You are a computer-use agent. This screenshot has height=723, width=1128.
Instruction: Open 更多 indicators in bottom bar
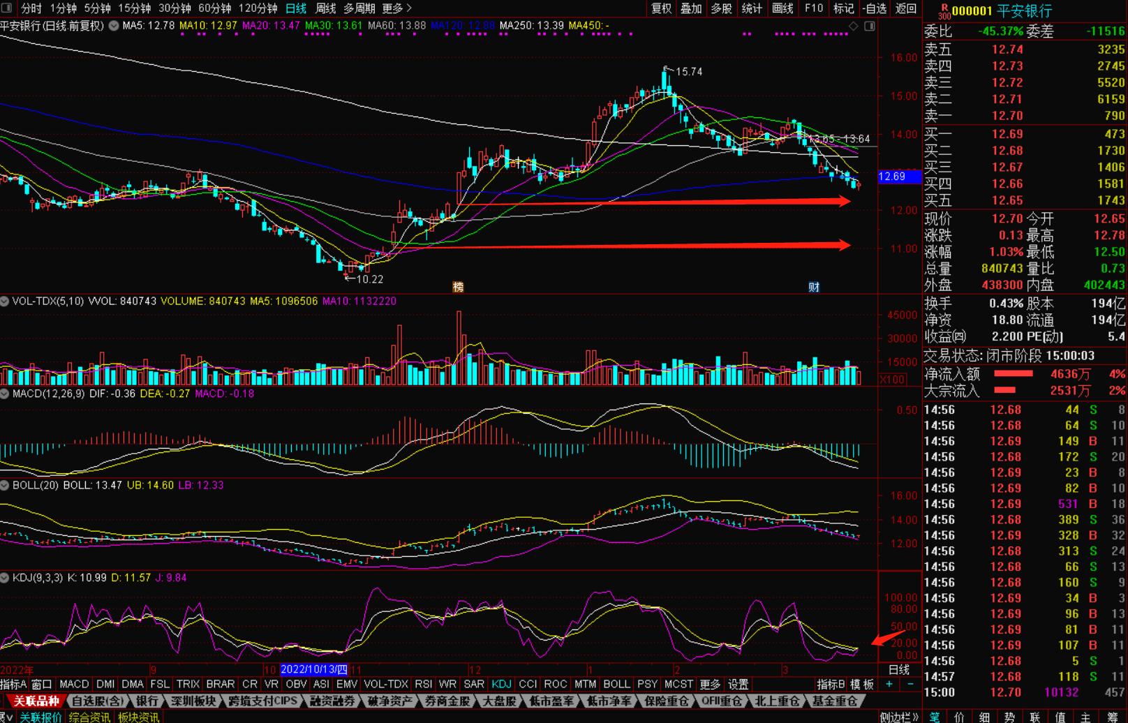click(x=710, y=685)
